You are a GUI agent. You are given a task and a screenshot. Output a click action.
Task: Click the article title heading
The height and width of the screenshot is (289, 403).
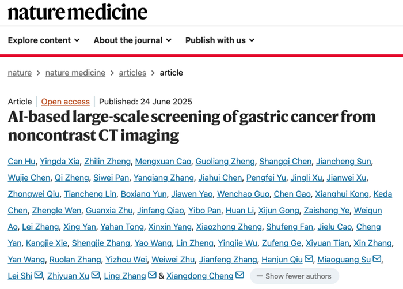pos(192,126)
